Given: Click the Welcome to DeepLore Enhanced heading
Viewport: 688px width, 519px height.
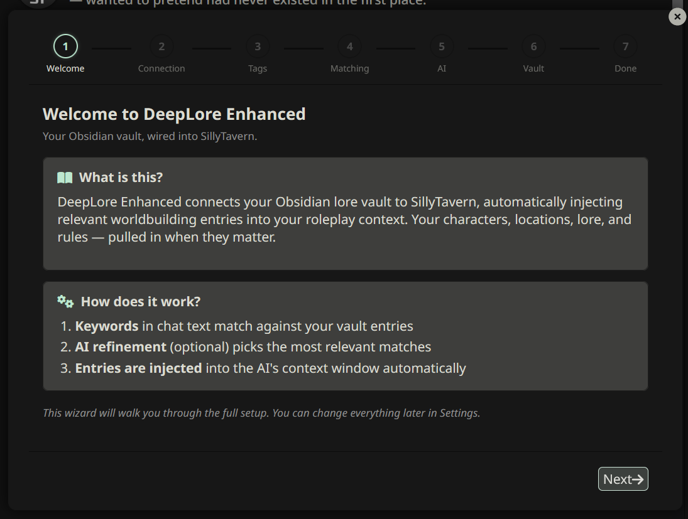Looking at the screenshot, I should [x=174, y=114].
